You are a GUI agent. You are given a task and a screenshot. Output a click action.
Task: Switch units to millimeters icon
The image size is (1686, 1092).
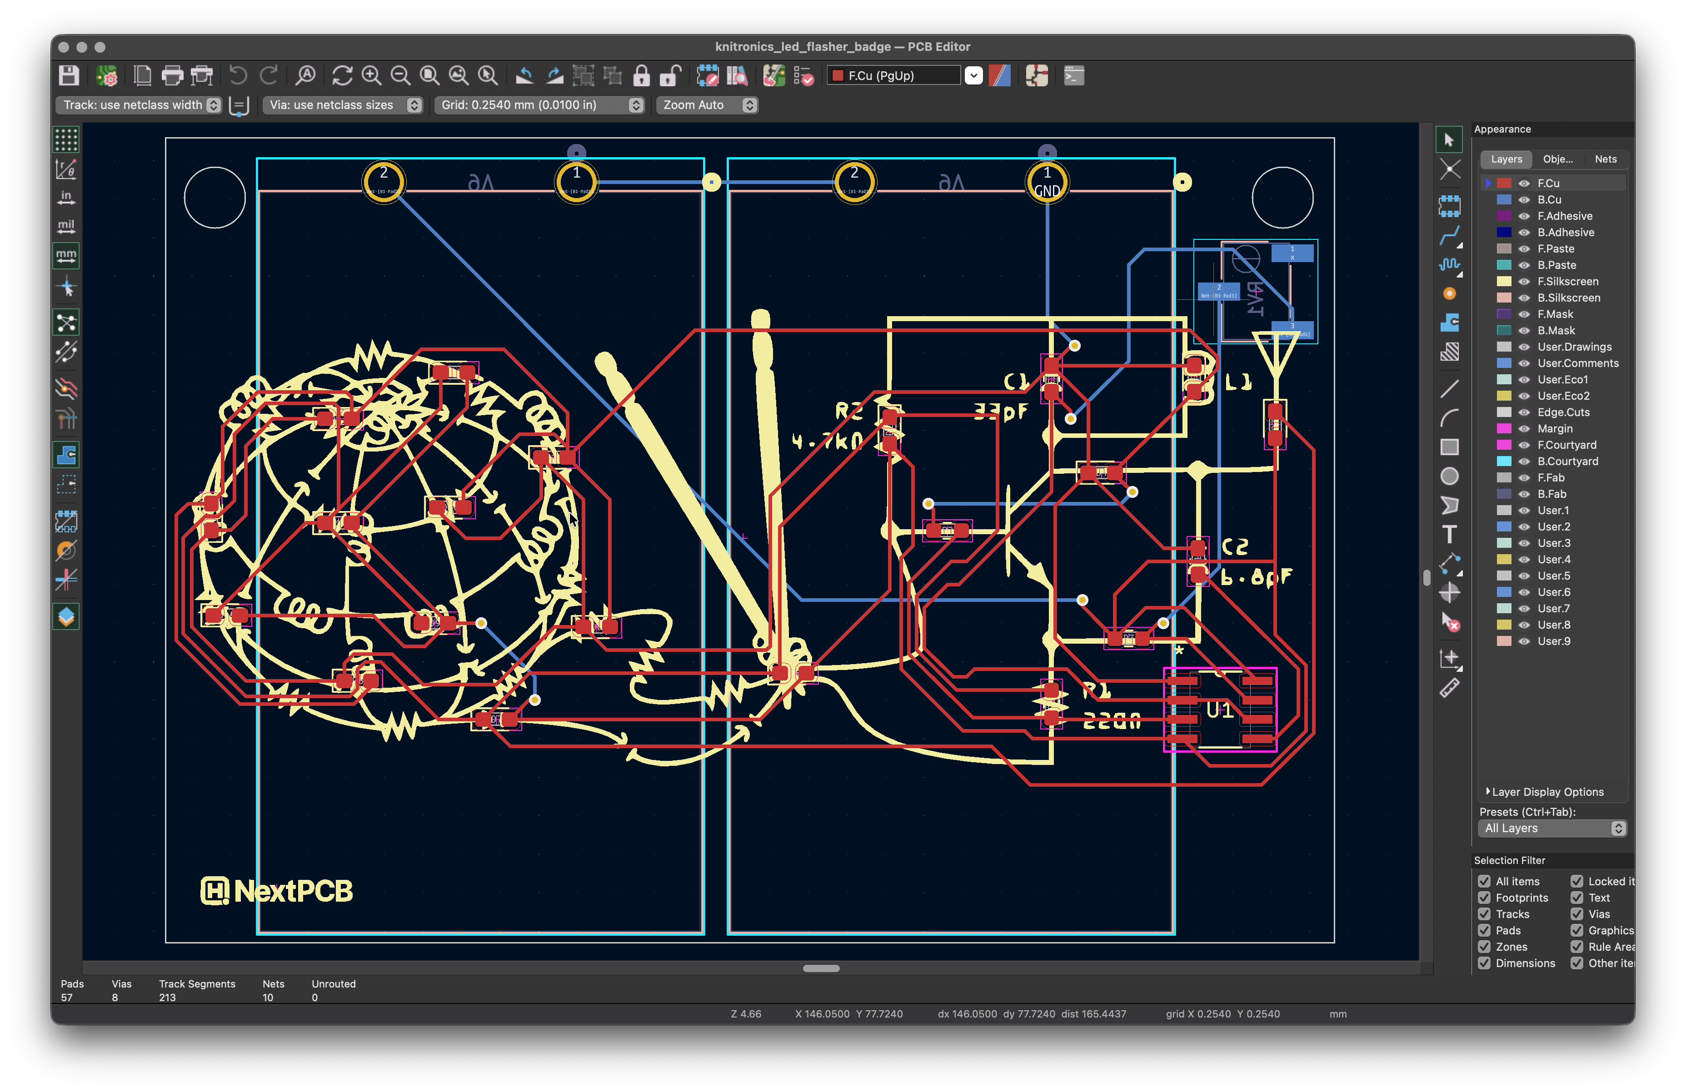point(66,256)
